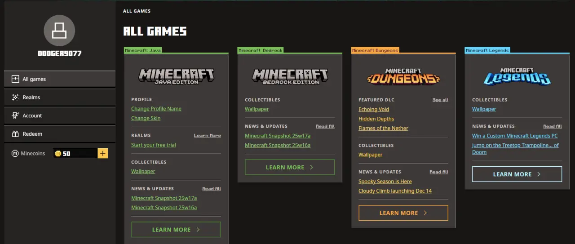Click LEARN MORE button in Bedrock card
The width and height of the screenshot is (575, 244).
tap(290, 167)
